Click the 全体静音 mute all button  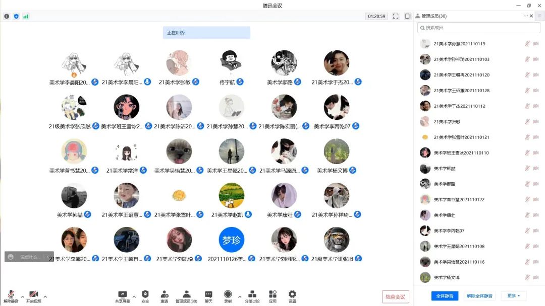[444, 295]
